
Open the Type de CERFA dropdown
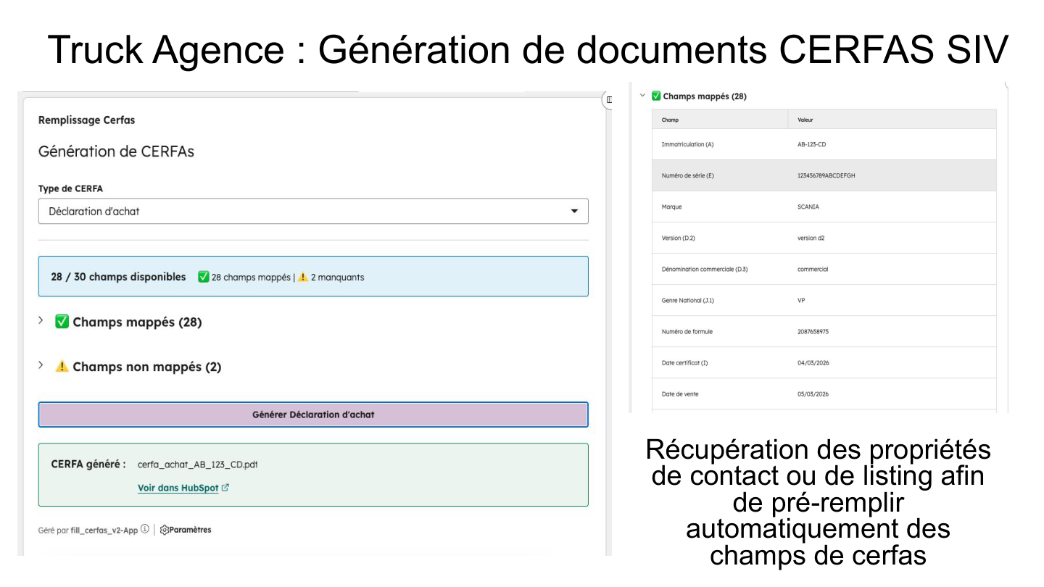(x=312, y=212)
